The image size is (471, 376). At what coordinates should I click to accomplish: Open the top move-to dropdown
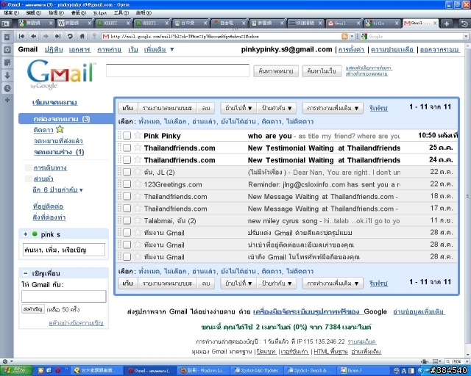(x=238, y=108)
